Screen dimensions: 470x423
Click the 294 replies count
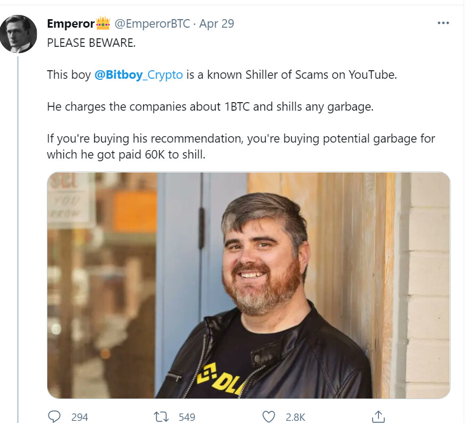click(x=79, y=417)
